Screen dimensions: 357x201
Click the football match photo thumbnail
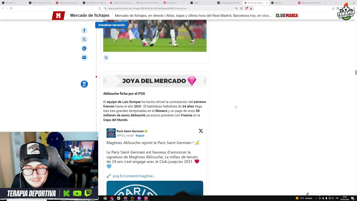tap(155, 36)
